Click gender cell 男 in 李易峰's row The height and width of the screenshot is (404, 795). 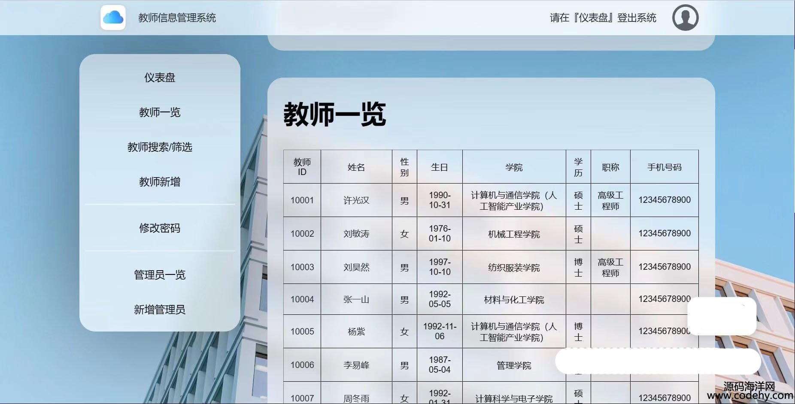pyautogui.click(x=404, y=365)
